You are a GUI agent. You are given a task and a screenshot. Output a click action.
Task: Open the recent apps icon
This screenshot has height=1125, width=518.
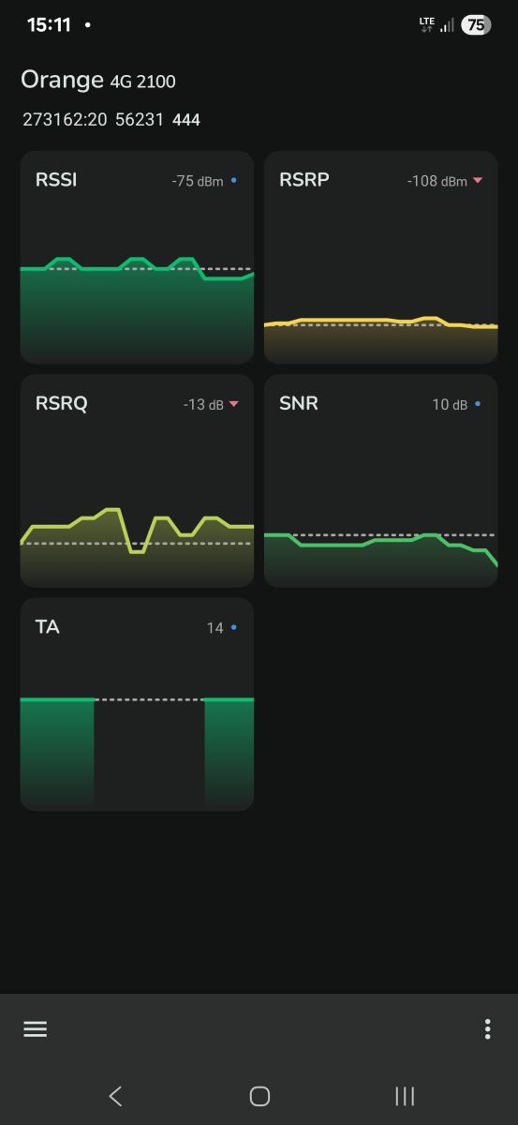[405, 1096]
